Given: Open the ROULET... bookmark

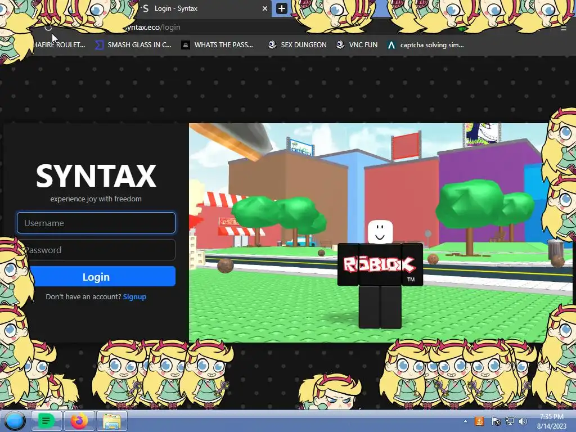Looking at the screenshot, I should point(60,45).
